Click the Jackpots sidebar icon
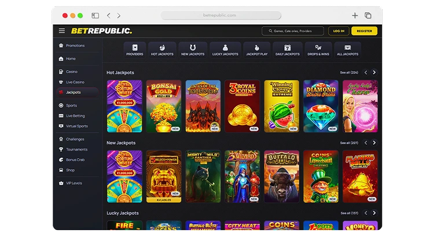The width and height of the screenshot is (433, 241). click(61, 92)
